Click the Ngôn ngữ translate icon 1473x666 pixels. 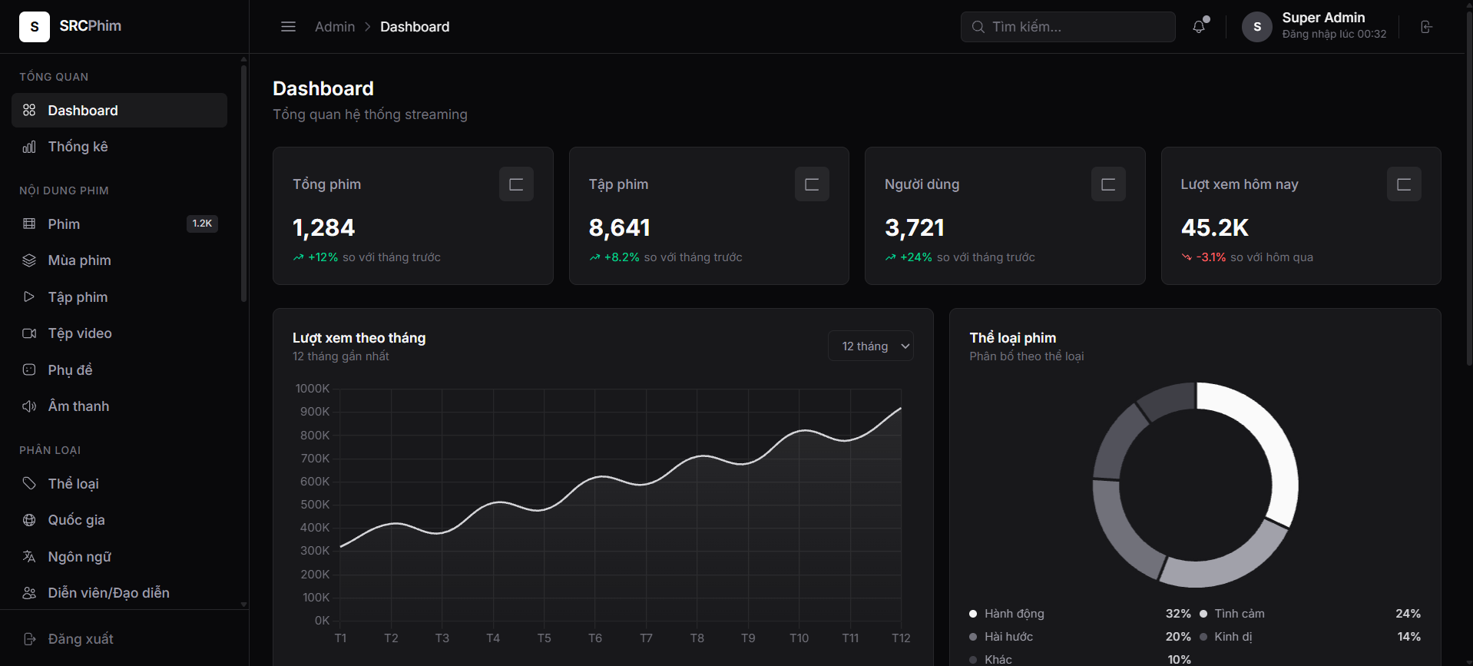click(29, 556)
